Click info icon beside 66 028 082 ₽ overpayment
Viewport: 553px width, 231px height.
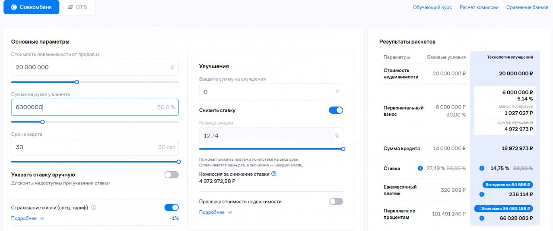pyautogui.click(x=482, y=219)
